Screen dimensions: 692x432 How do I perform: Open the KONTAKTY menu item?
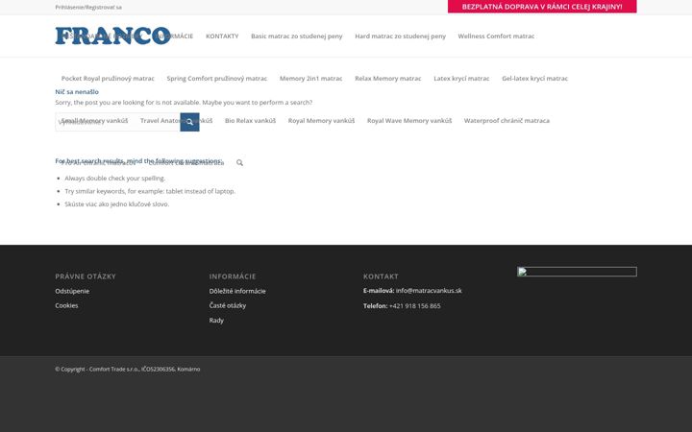pyautogui.click(x=222, y=36)
